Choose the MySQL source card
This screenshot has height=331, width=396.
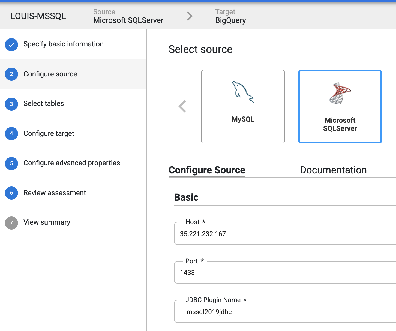243,107
